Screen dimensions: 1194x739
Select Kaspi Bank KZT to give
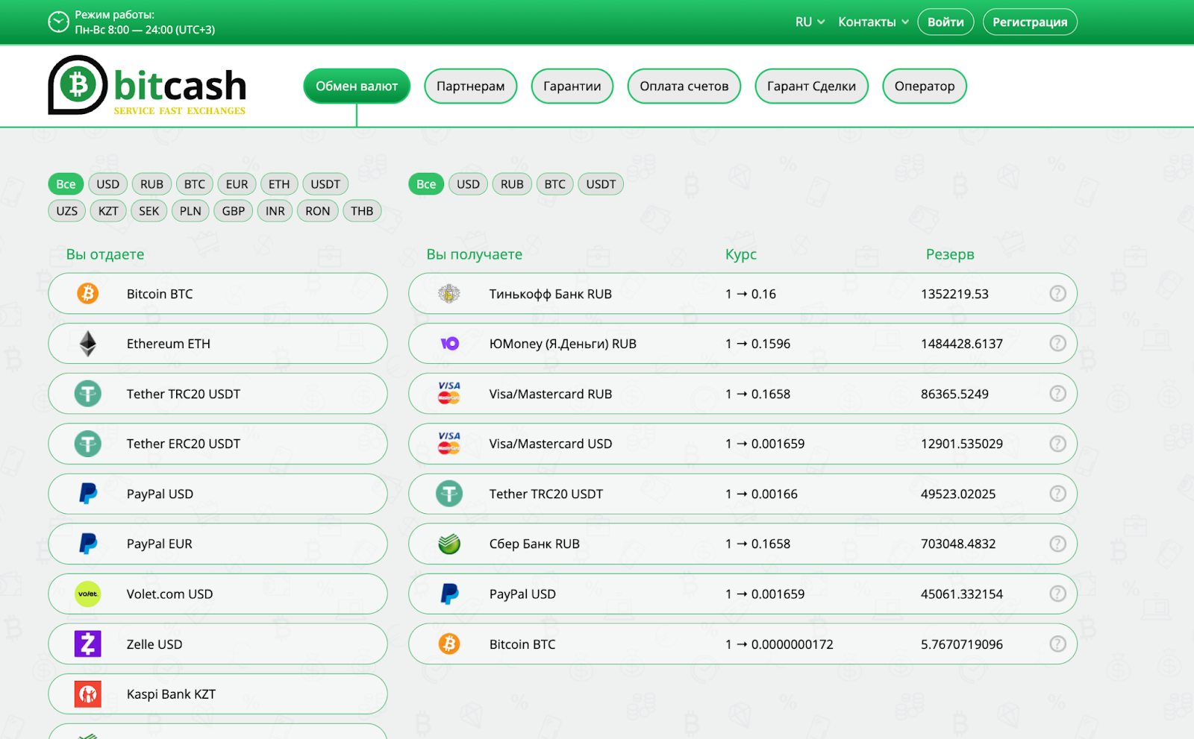click(x=218, y=694)
